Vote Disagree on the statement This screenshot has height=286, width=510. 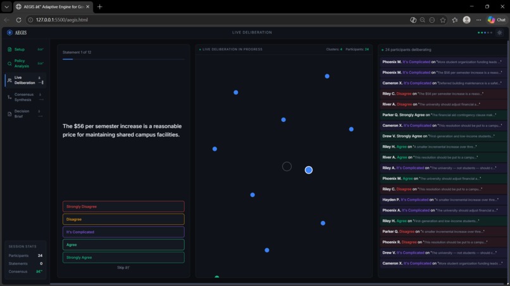(123, 219)
